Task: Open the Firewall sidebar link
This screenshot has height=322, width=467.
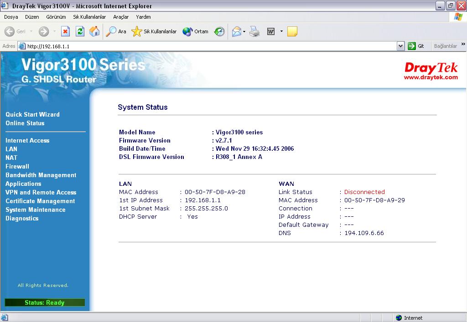Action: point(17,166)
